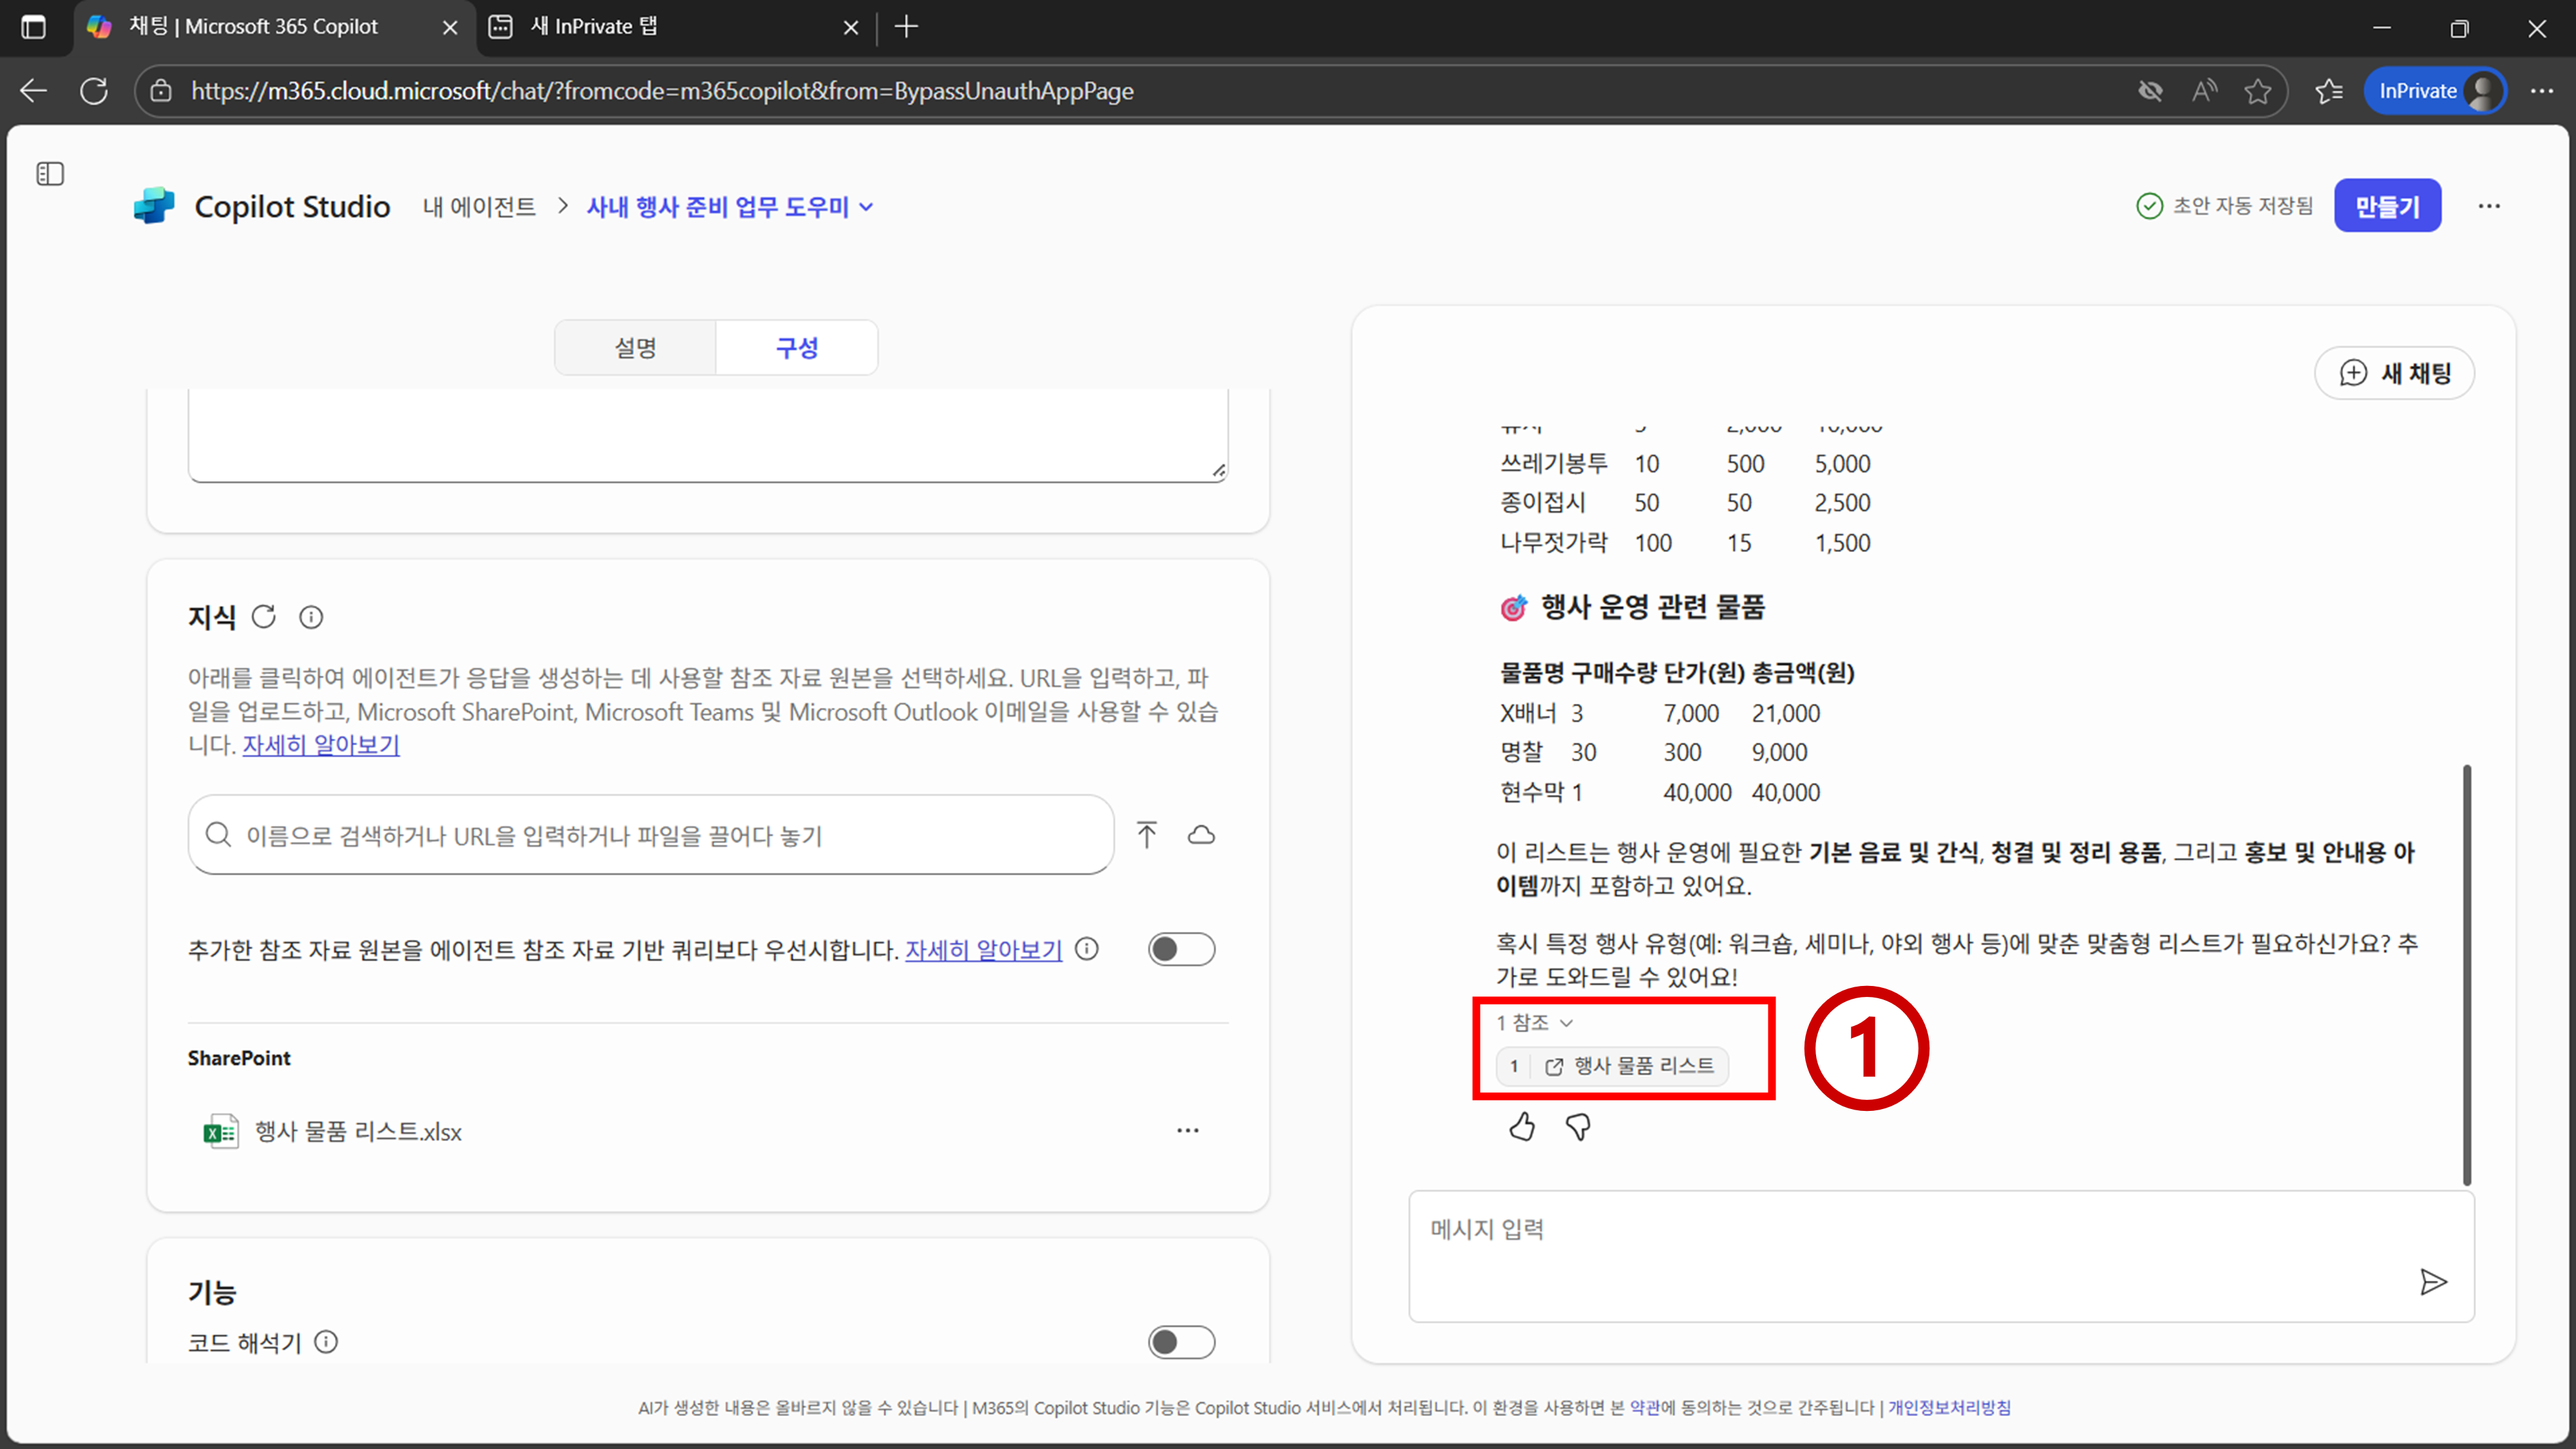Screen dimensions: 2576x1449
Task: Click the send message arrow icon
Action: click(2433, 1282)
